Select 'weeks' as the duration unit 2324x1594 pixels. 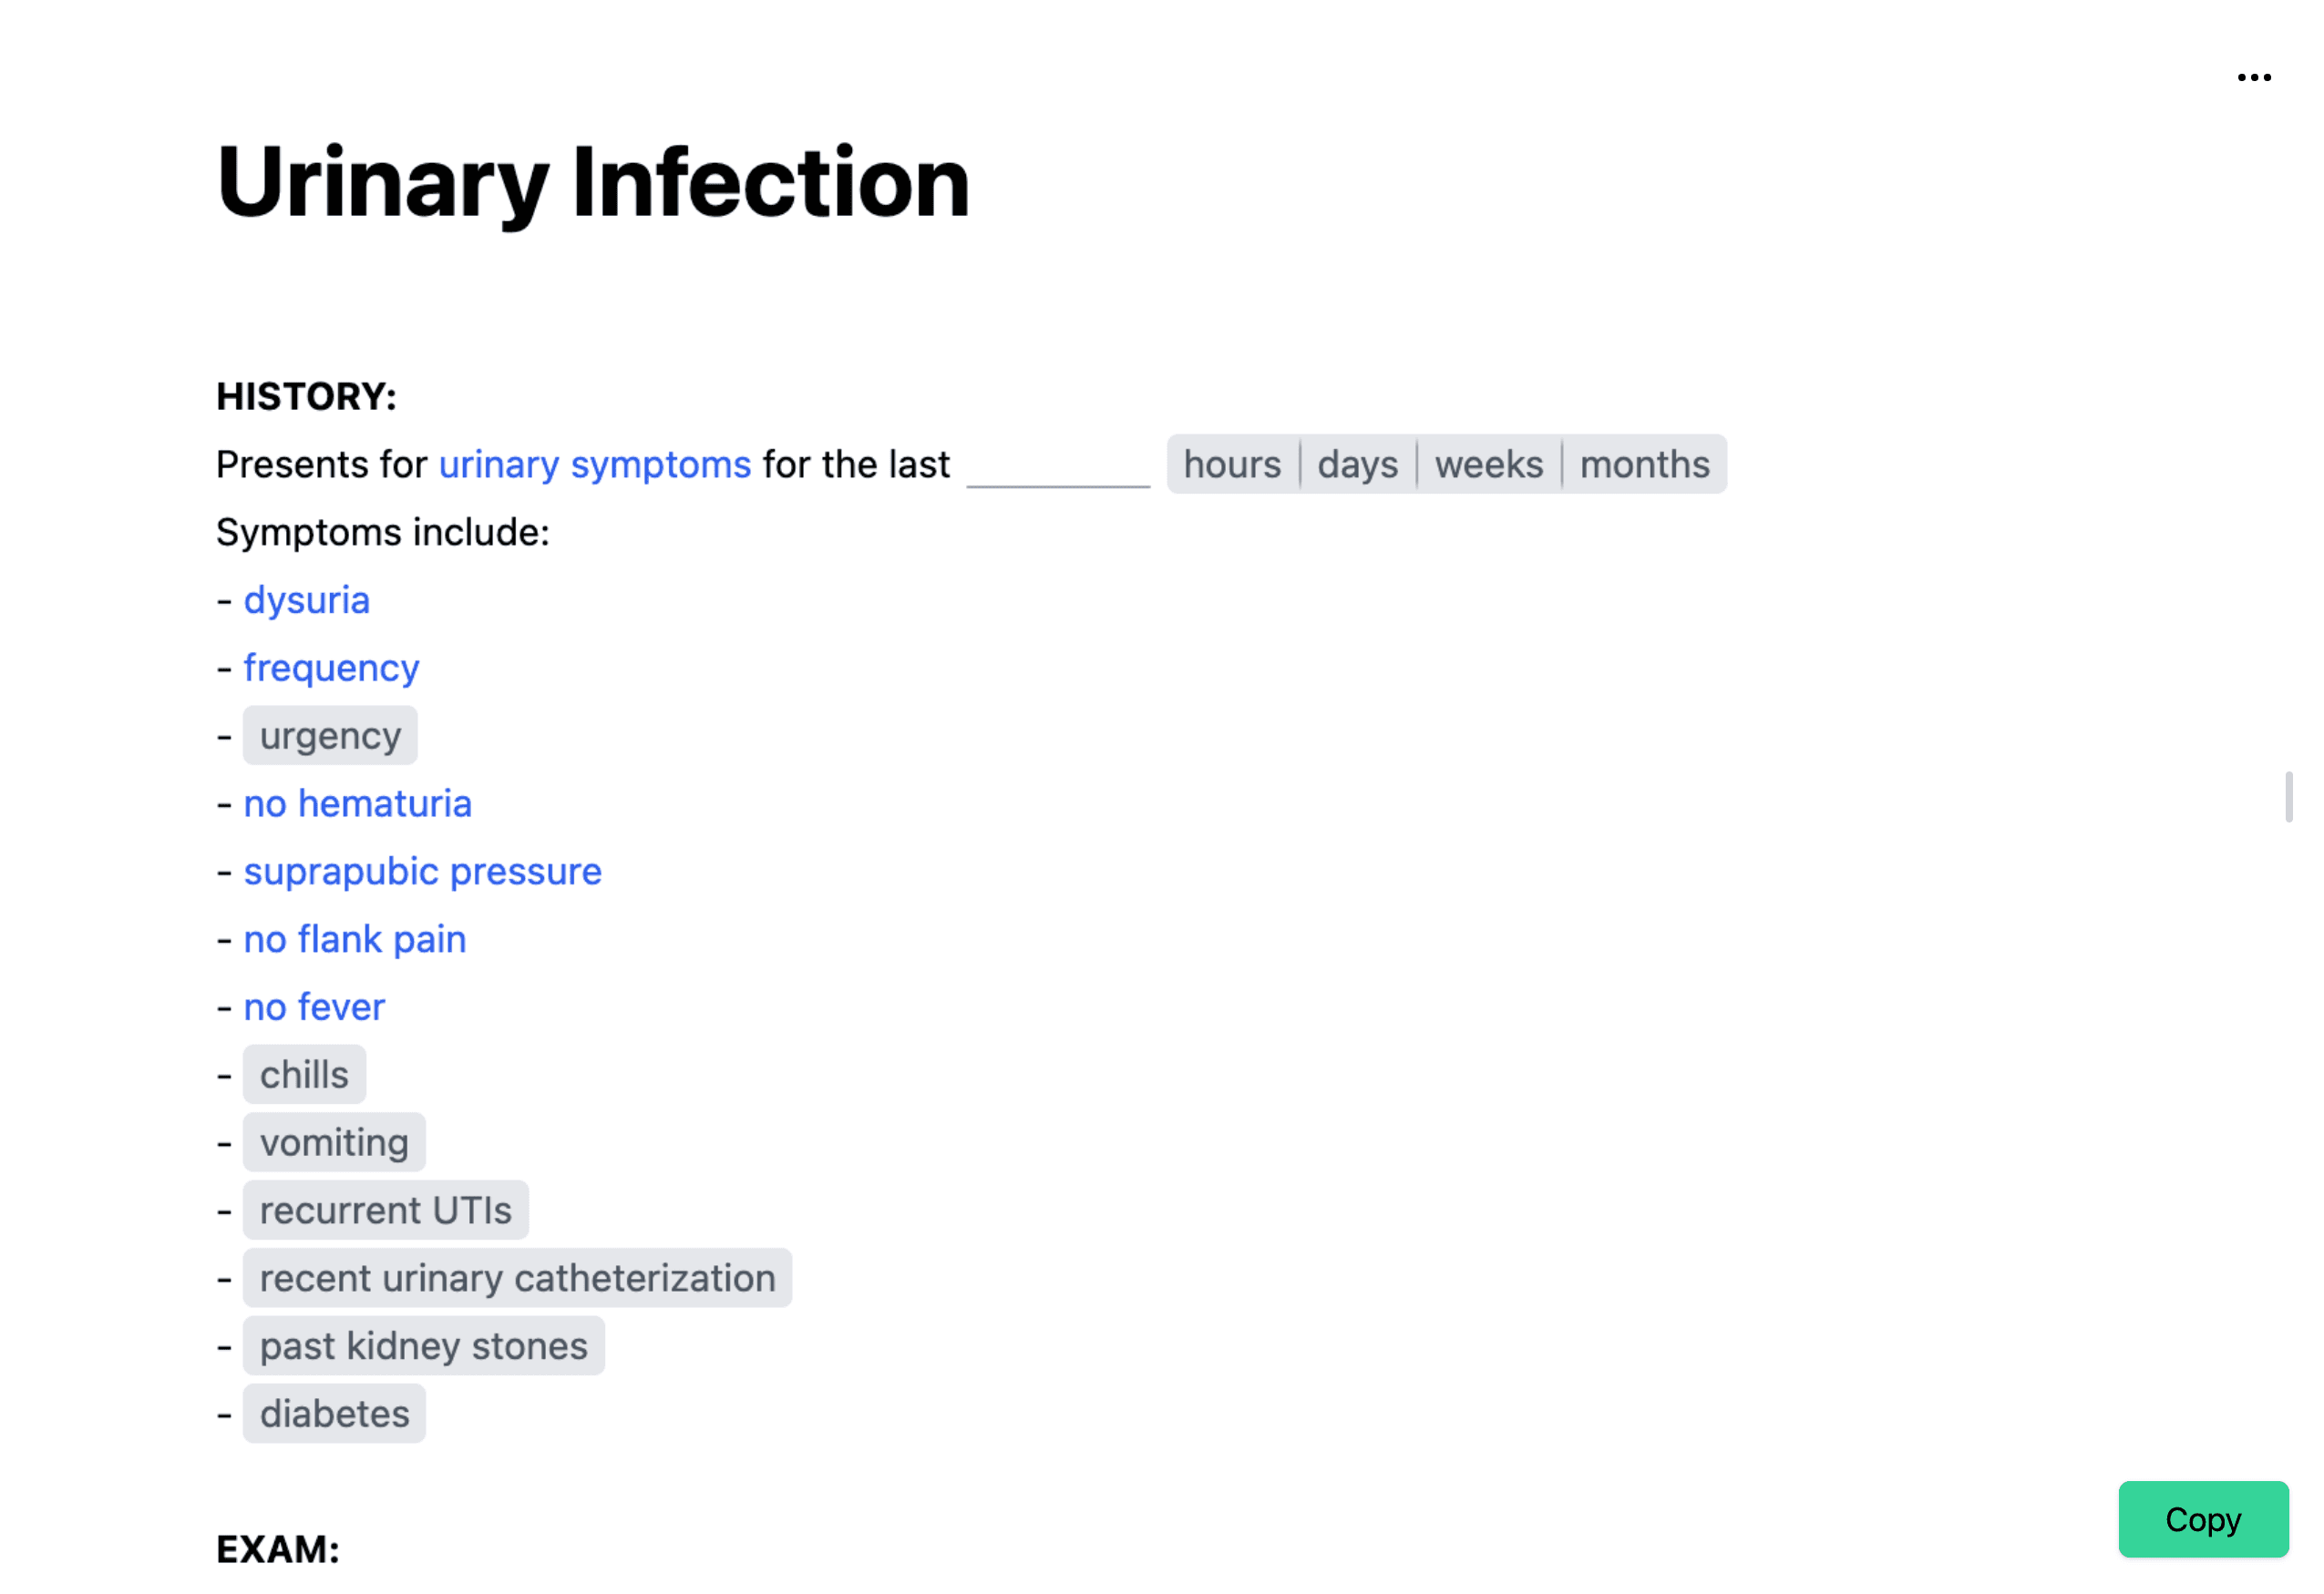pos(1488,464)
